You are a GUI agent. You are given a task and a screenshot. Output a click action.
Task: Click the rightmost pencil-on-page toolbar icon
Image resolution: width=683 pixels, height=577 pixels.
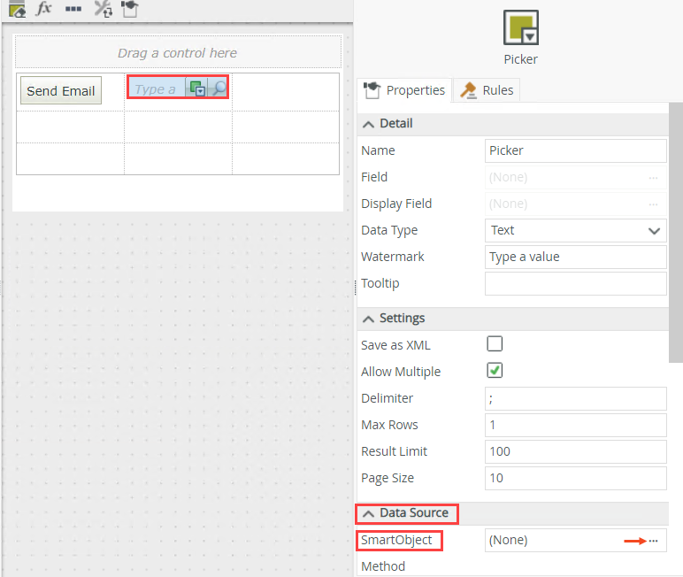[x=129, y=8]
